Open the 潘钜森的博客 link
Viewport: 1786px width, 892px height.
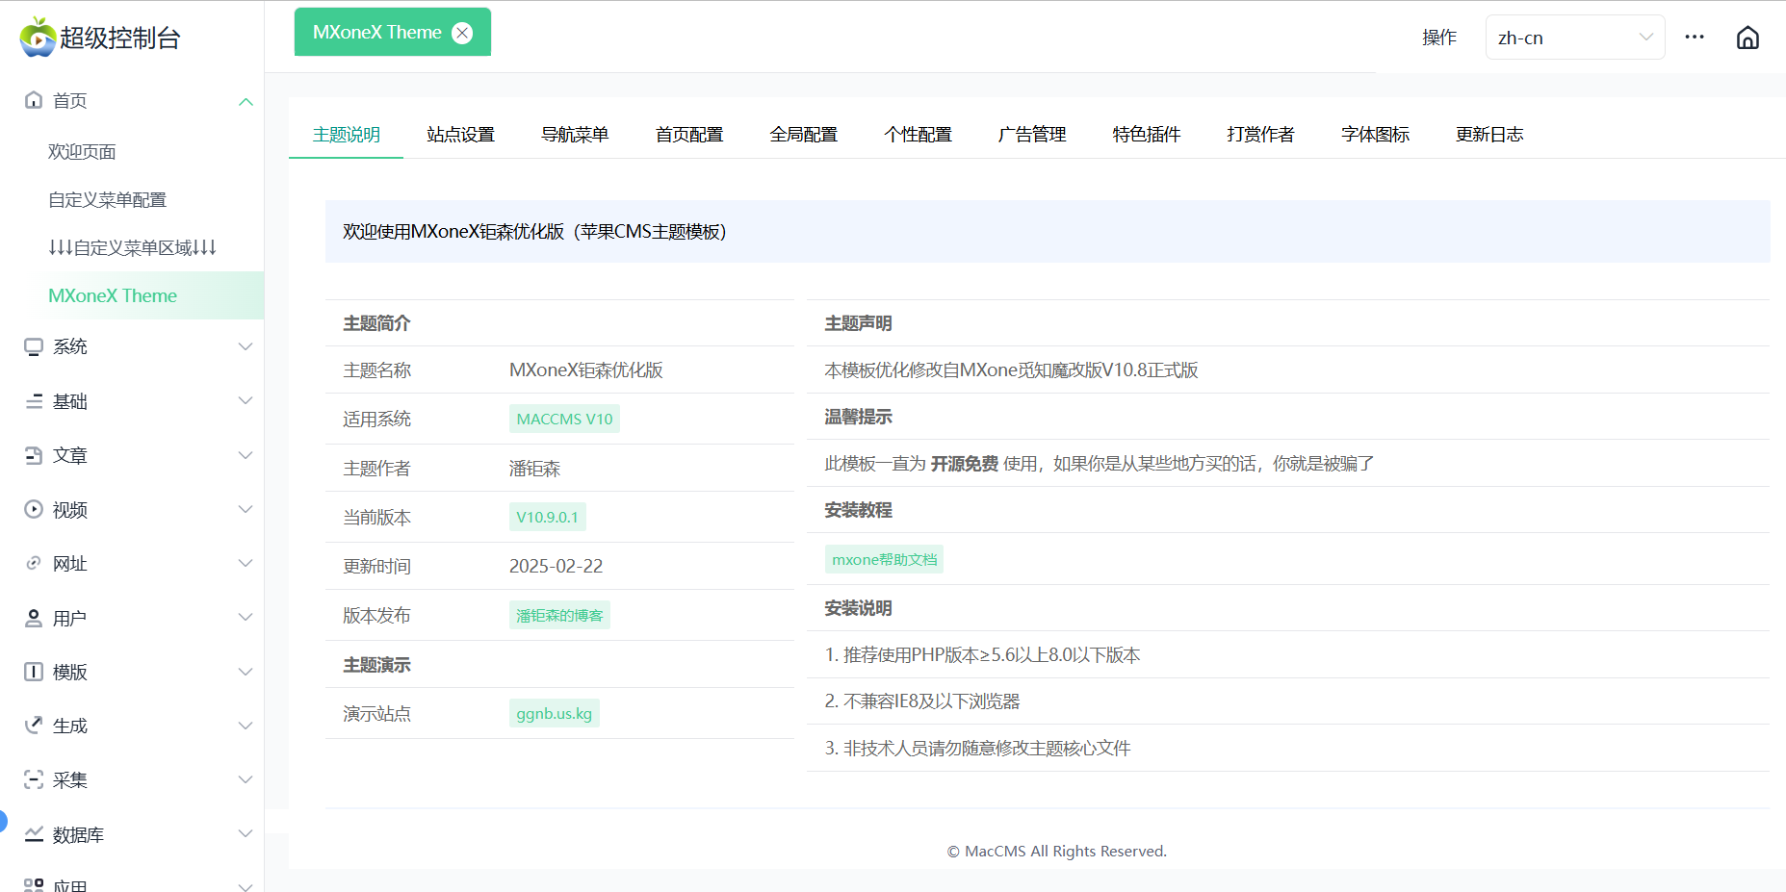point(559,615)
